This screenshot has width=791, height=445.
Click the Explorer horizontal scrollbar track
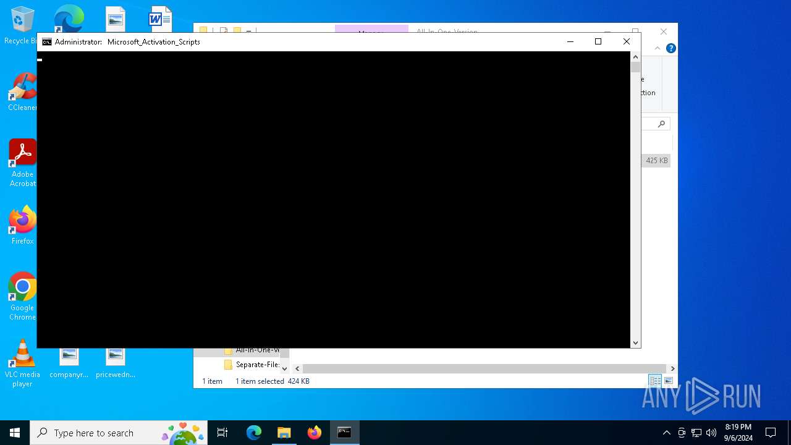pos(484,368)
